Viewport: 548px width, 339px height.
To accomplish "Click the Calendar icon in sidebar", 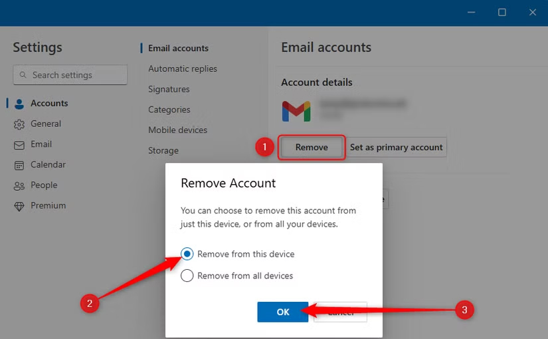I will [19, 165].
